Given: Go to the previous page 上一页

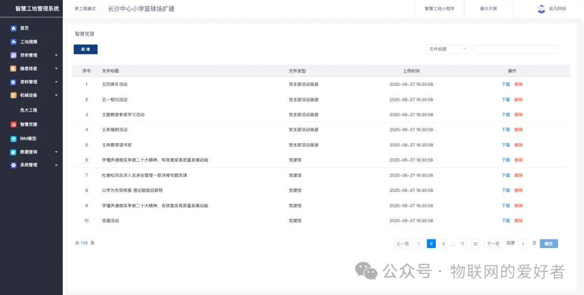Looking at the screenshot, I should [x=403, y=244].
